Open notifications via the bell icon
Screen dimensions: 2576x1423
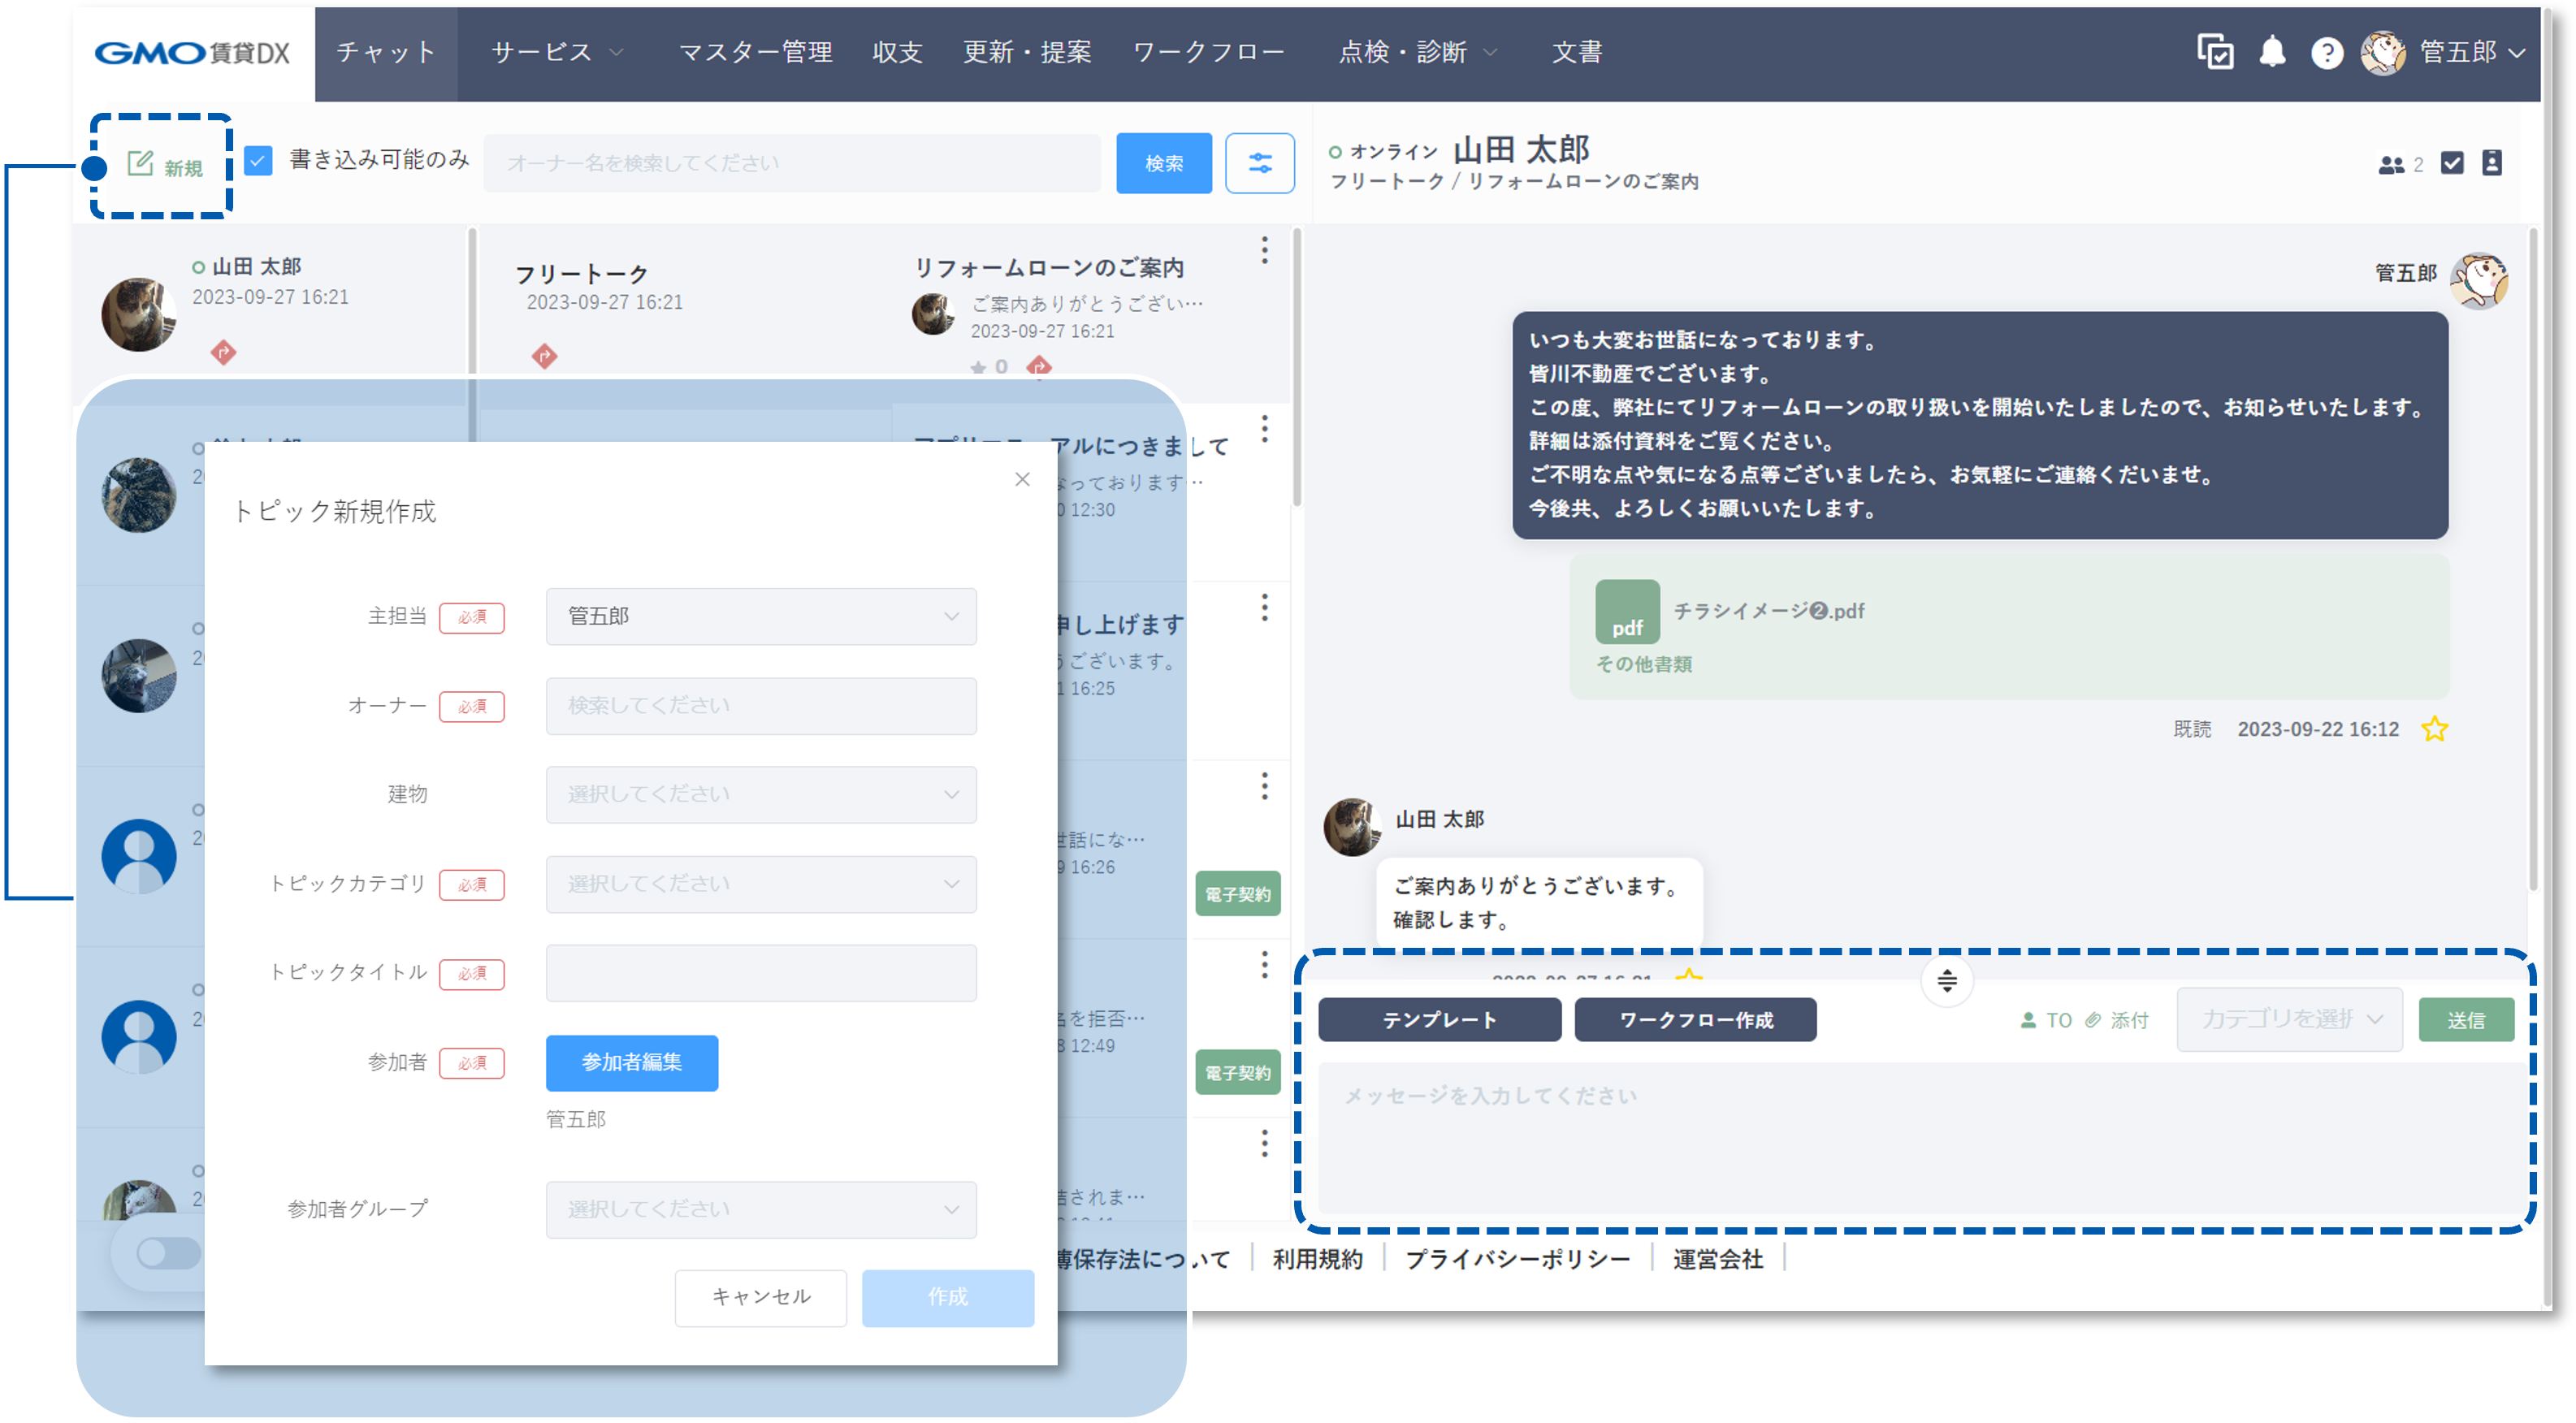2271,52
